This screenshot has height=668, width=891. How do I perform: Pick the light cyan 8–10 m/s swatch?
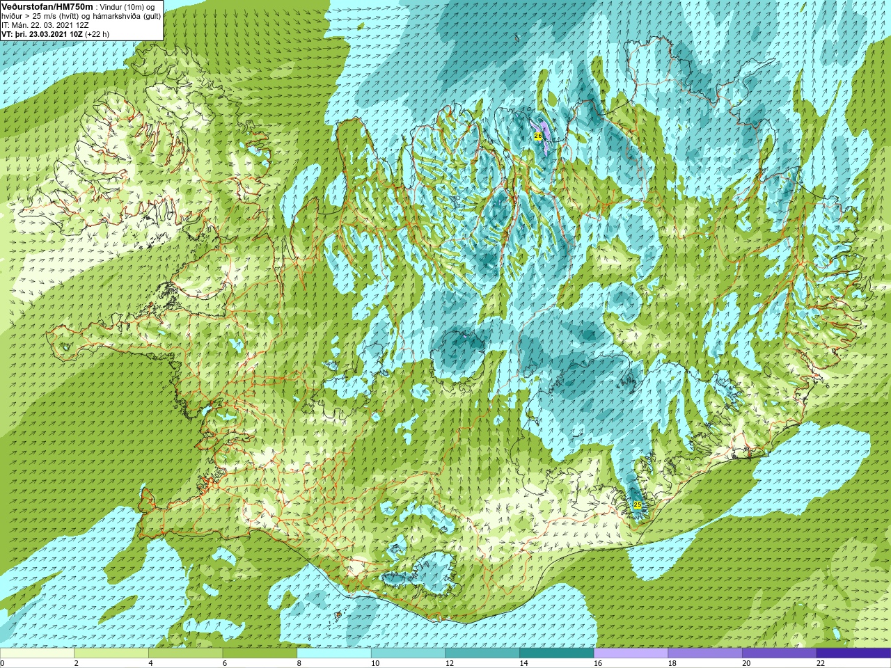click(334, 653)
